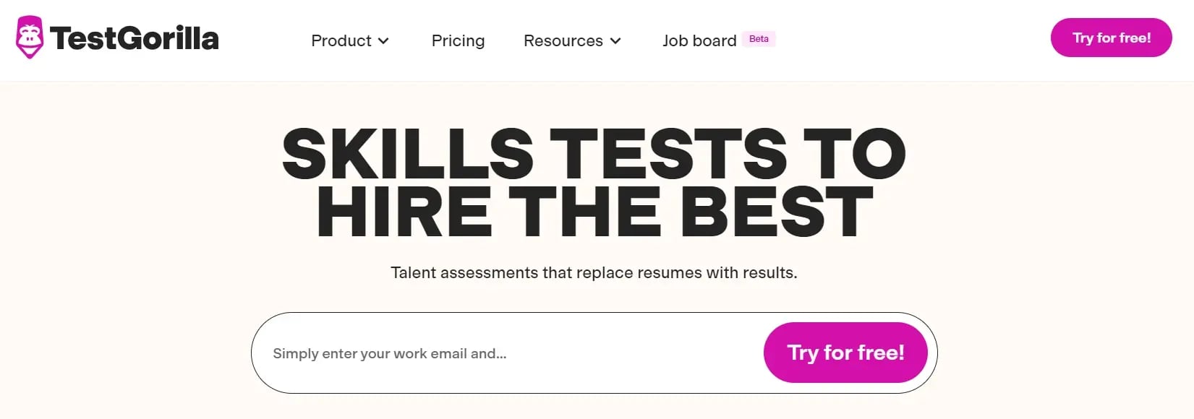This screenshot has width=1194, height=419.
Task: Open the Job board link
Action: click(x=699, y=41)
